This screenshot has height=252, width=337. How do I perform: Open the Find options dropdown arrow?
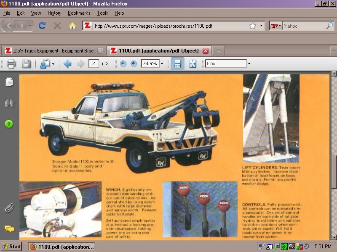point(249,64)
